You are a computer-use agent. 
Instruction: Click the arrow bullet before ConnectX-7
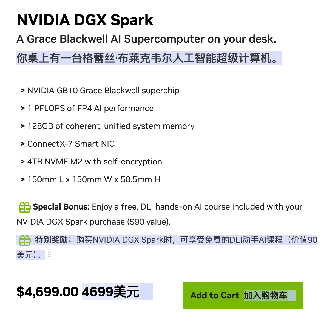click(22, 144)
